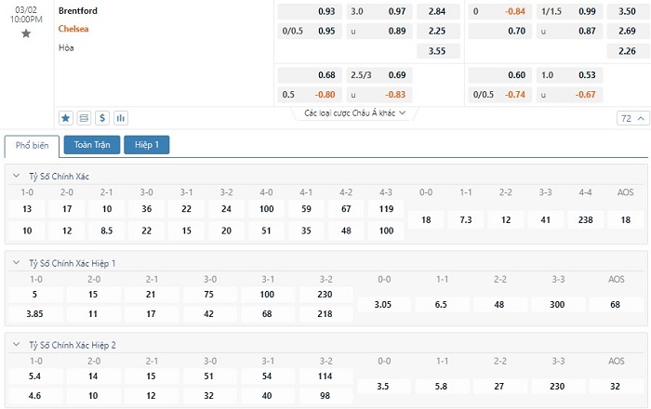The width and height of the screenshot is (651, 409).
Task: Click the gray favorite star under match time
Action: (26, 33)
